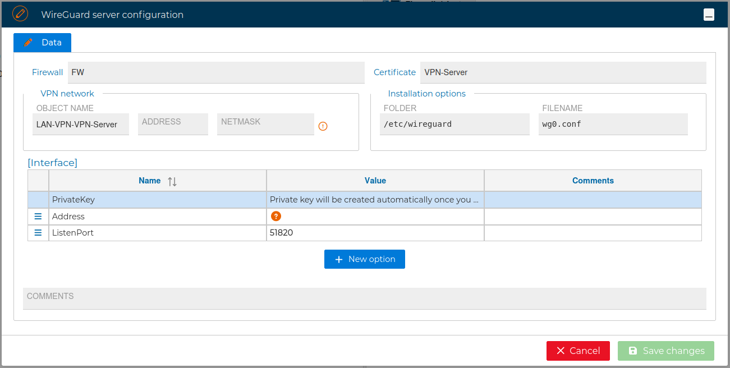Cancel the WireGuard server configuration
Screen dimensions: 730x368
pos(577,351)
